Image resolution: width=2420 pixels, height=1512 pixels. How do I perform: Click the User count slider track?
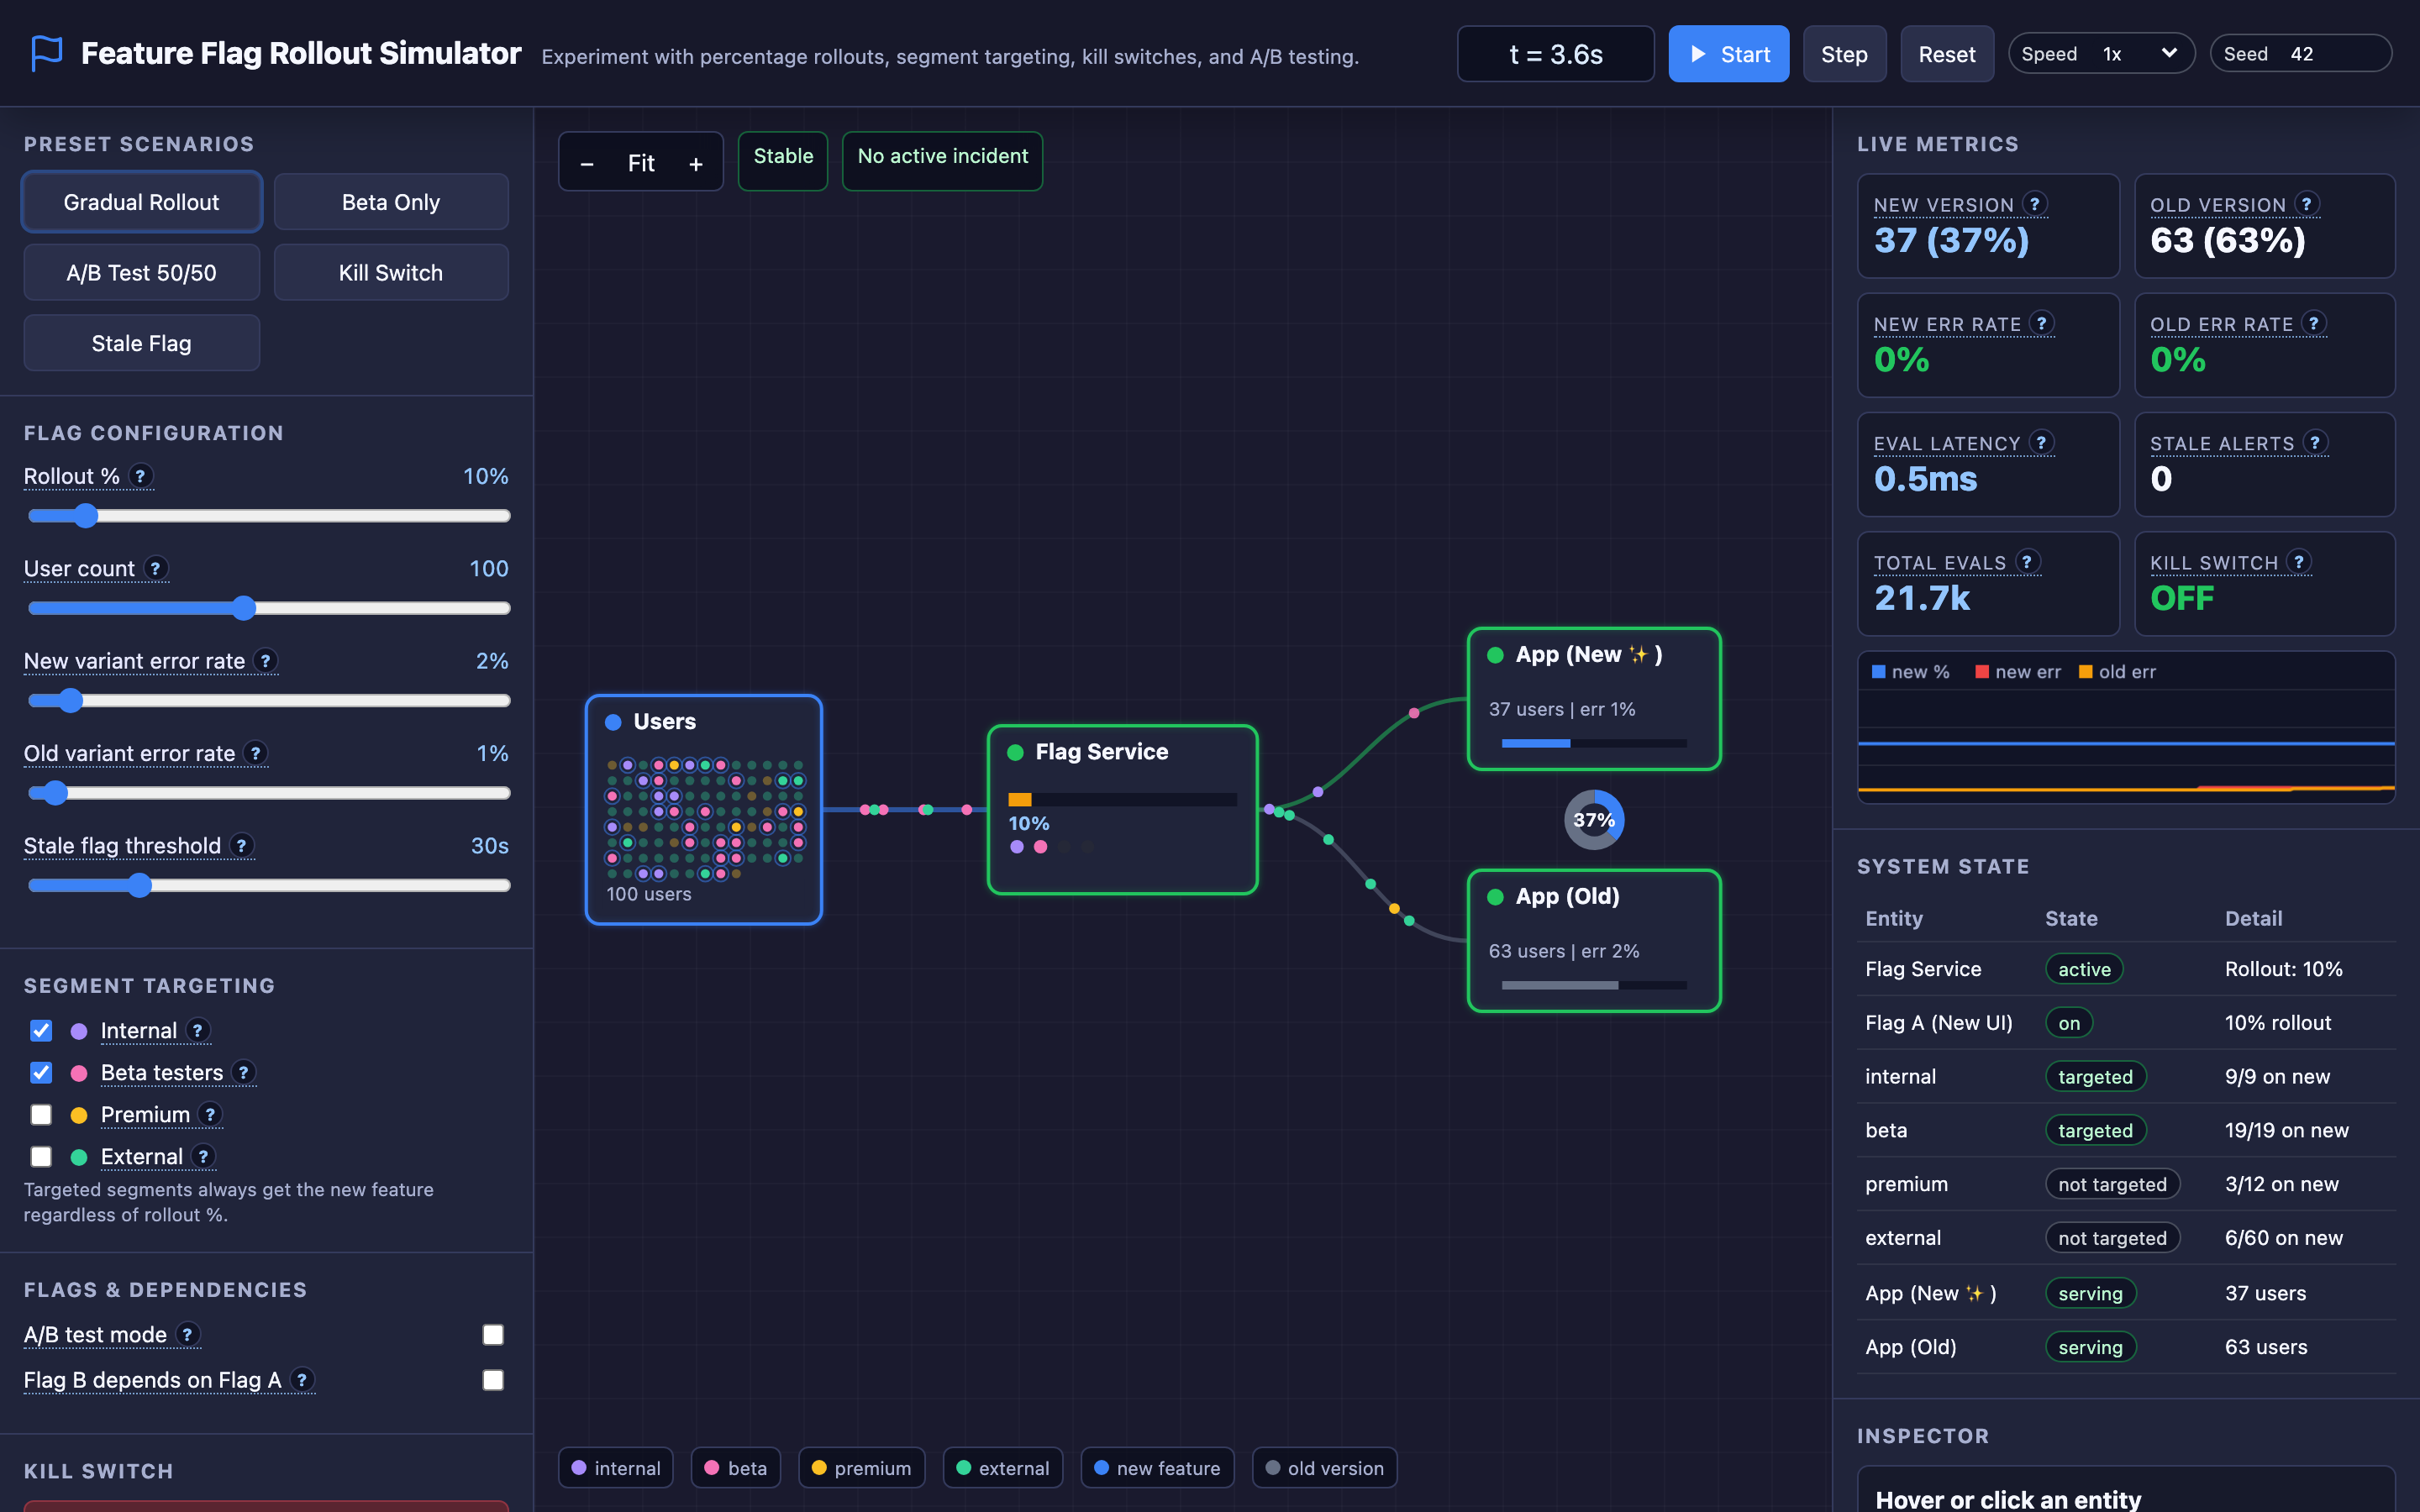click(x=269, y=608)
